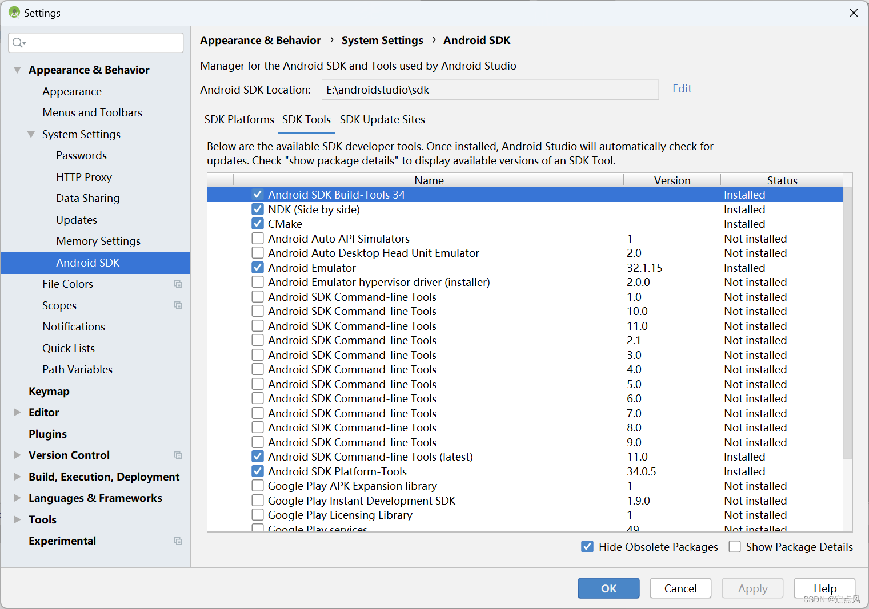Screen dimensions: 869x609
Task: Check Google Play Licensing Library box
Action: tap(258, 515)
